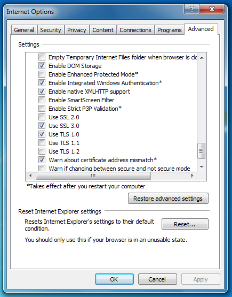Click the vertical scrollbar thumb

(202, 151)
